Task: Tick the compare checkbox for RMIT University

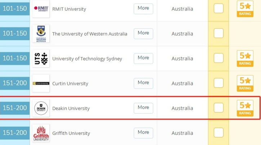Action: (219, 8)
